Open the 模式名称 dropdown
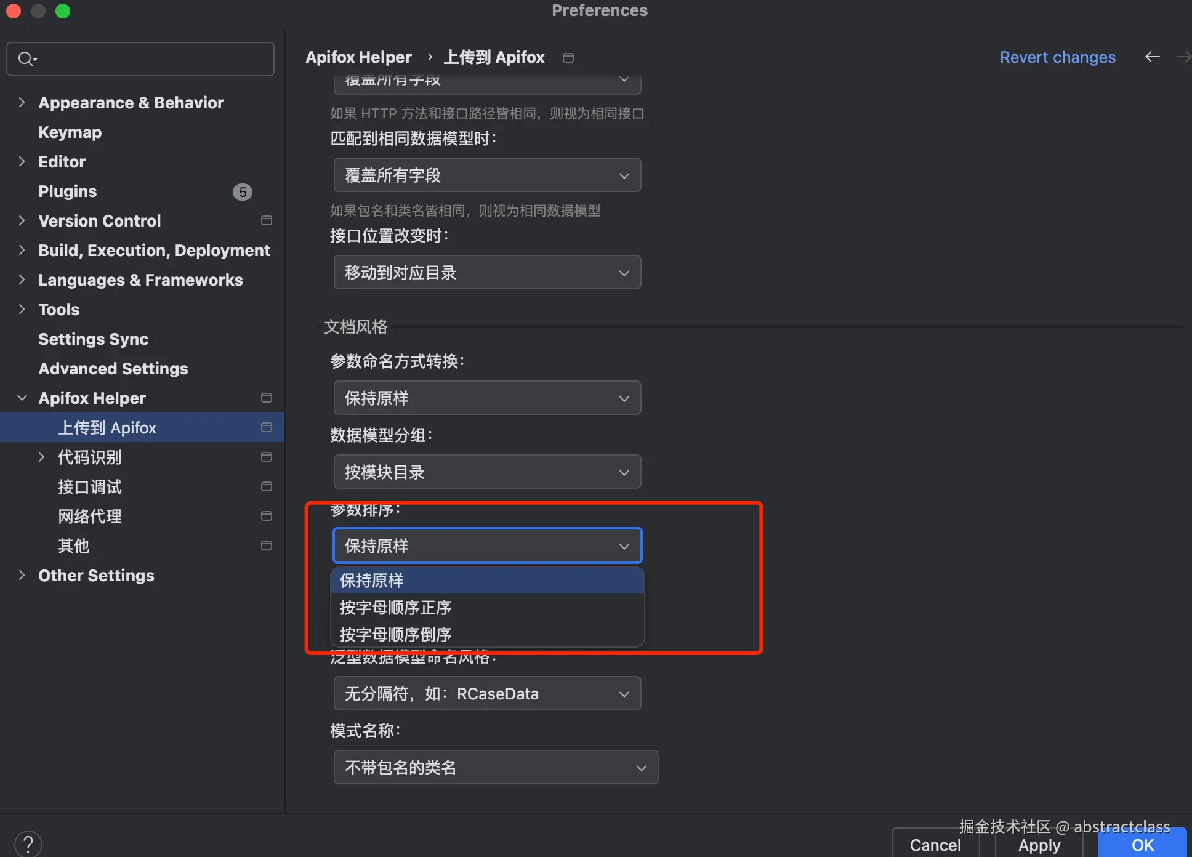Image resolution: width=1192 pixels, height=857 pixels. click(496, 768)
